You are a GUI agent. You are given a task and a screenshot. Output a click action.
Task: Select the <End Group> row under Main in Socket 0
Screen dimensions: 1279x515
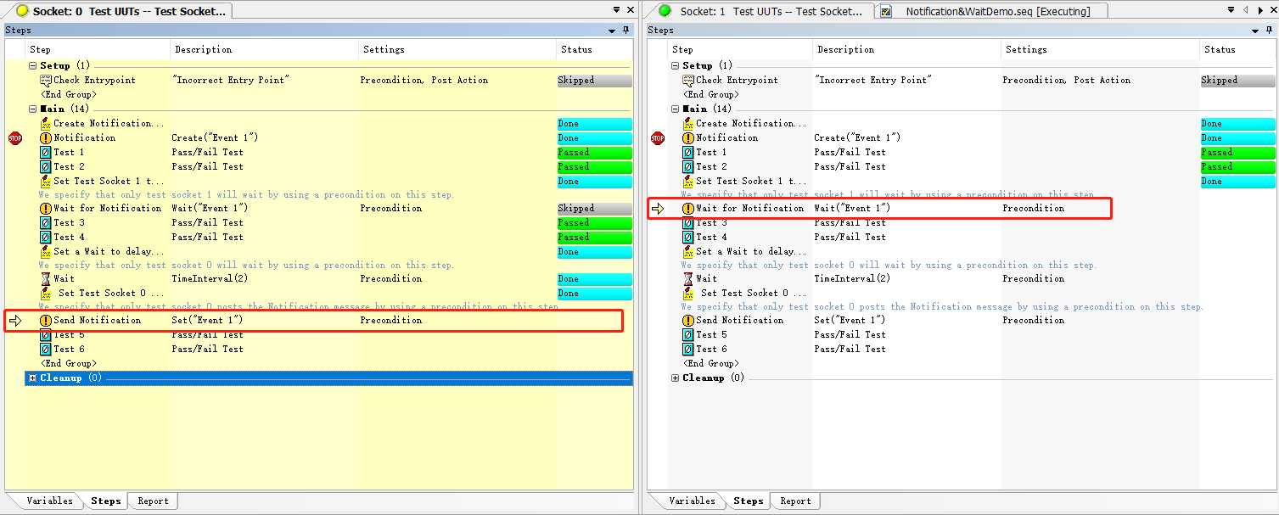68,363
